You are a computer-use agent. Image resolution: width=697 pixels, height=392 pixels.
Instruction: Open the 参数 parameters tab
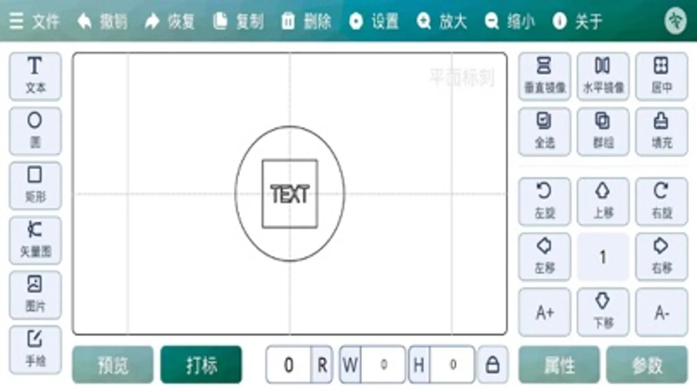coord(647,365)
